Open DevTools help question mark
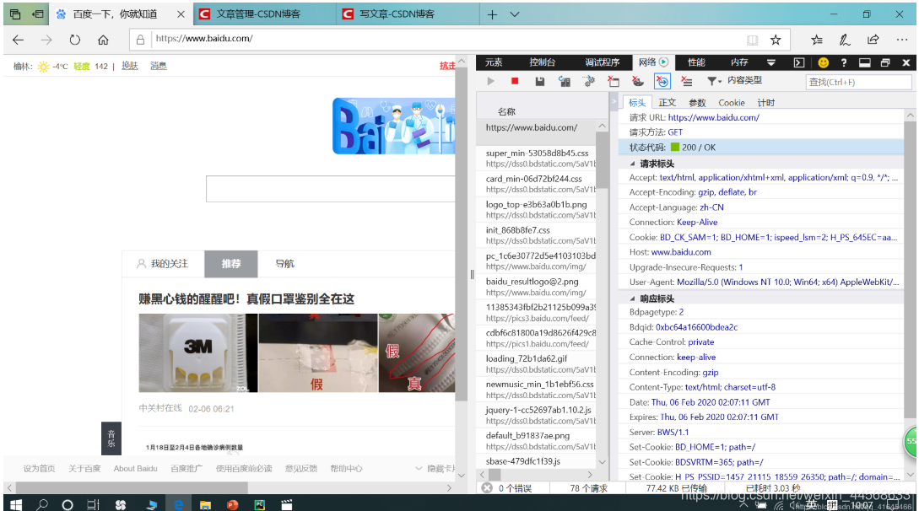The height and width of the screenshot is (511, 919). pyautogui.click(x=843, y=62)
